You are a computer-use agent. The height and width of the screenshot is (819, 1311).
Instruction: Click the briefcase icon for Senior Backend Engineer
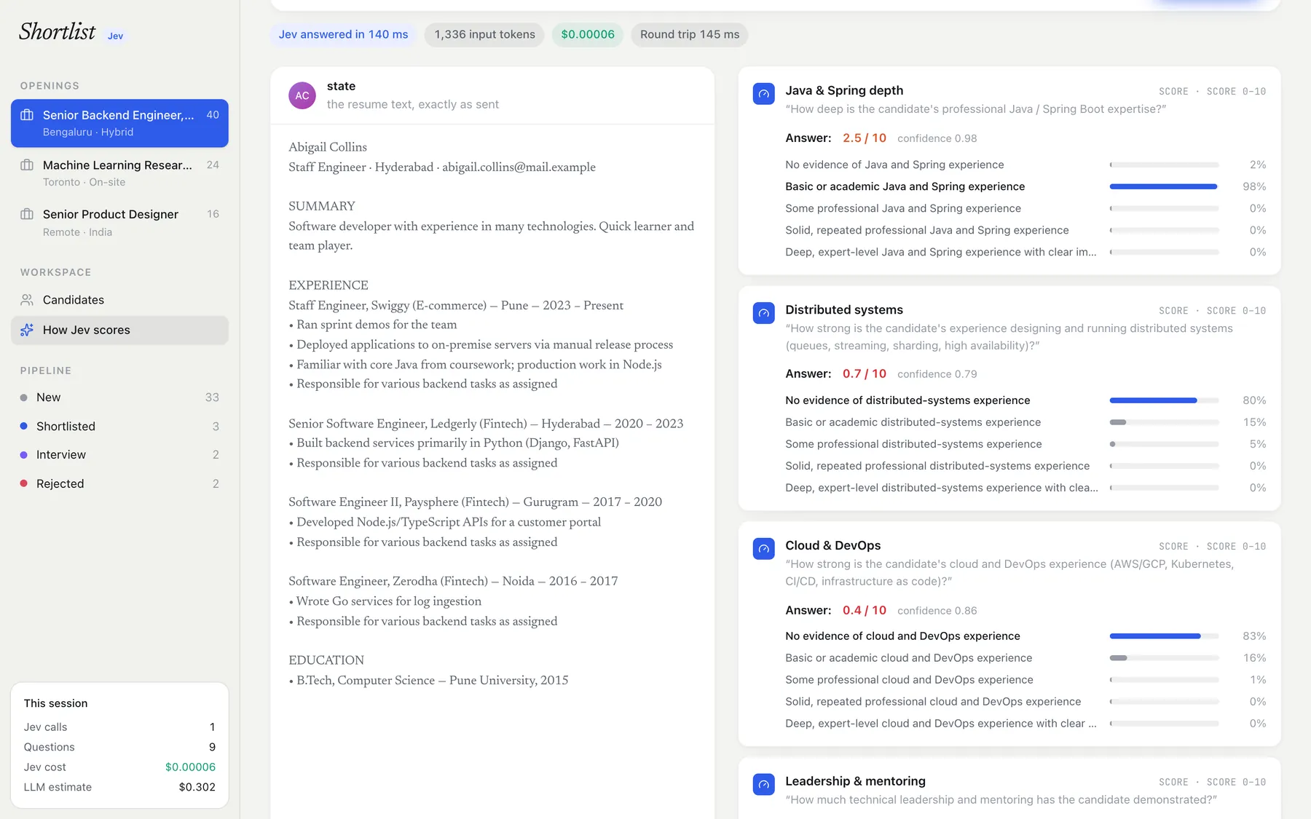27,115
